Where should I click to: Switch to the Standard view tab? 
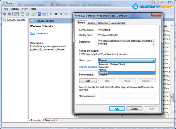[50, 120]
